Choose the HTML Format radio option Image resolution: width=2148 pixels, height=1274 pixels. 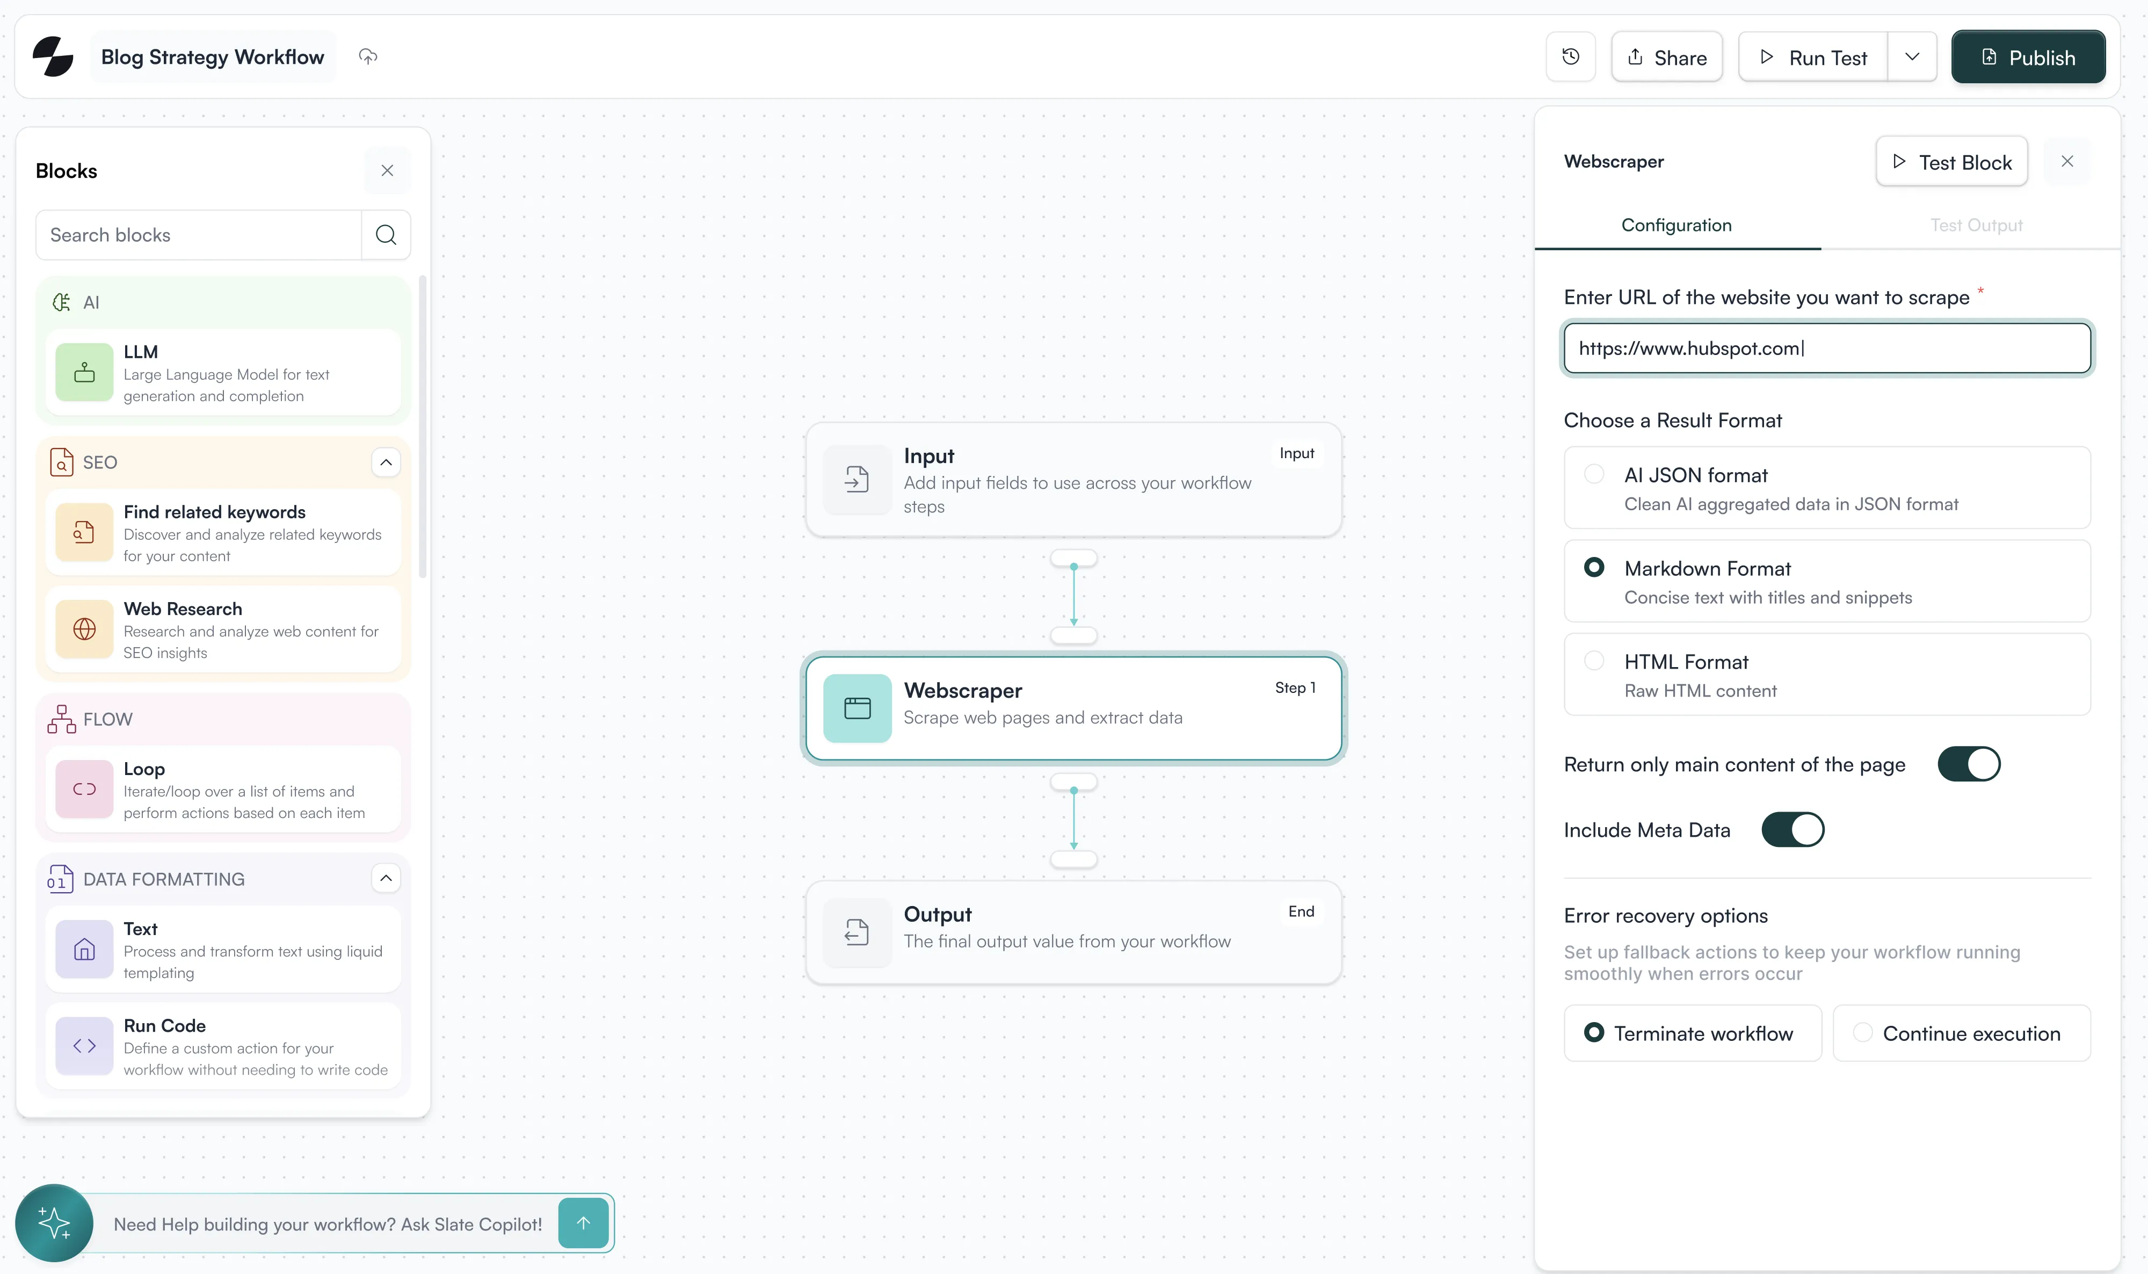point(1594,661)
